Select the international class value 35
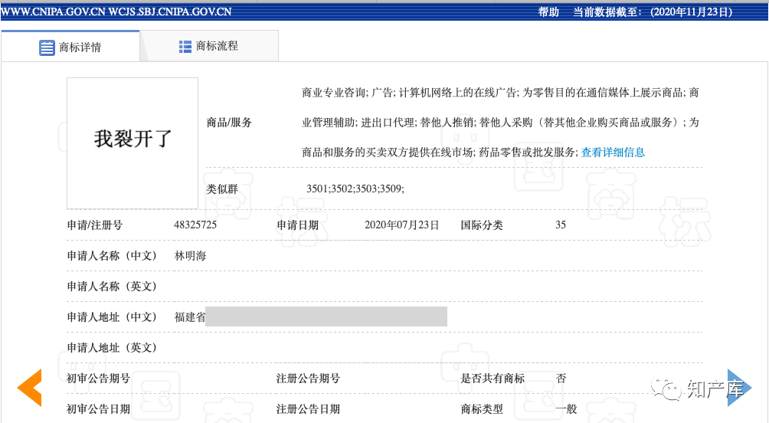Screen dimensions: 769x423 [x=561, y=225]
